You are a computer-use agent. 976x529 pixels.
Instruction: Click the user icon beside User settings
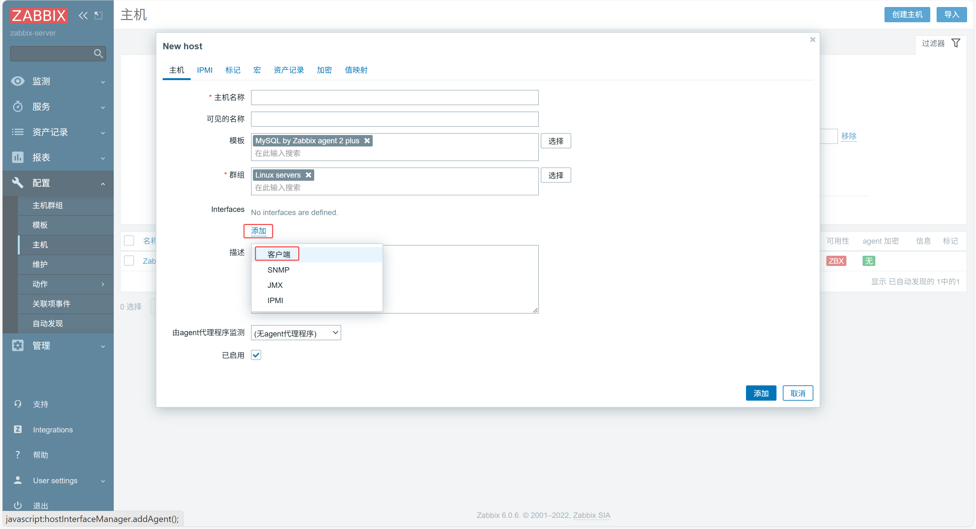coord(18,480)
